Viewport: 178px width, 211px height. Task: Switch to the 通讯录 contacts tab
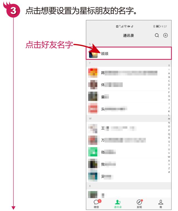(x=118, y=204)
